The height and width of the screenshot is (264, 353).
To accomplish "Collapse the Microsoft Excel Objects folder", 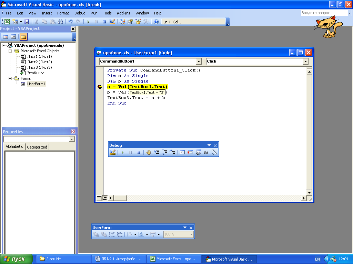I will pyautogui.click(x=10, y=51).
